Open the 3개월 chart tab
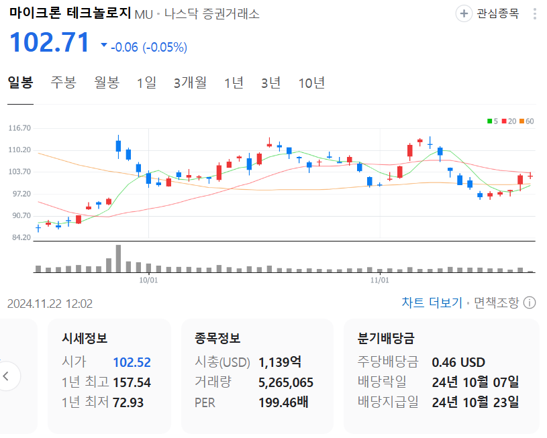The width and height of the screenshot is (547, 438). coord(190,83)
